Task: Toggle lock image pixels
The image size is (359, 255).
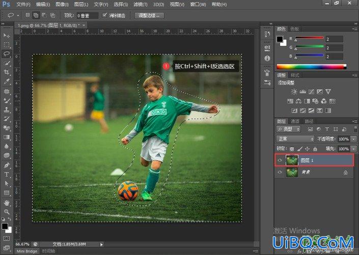Action: tap(299, 149)
